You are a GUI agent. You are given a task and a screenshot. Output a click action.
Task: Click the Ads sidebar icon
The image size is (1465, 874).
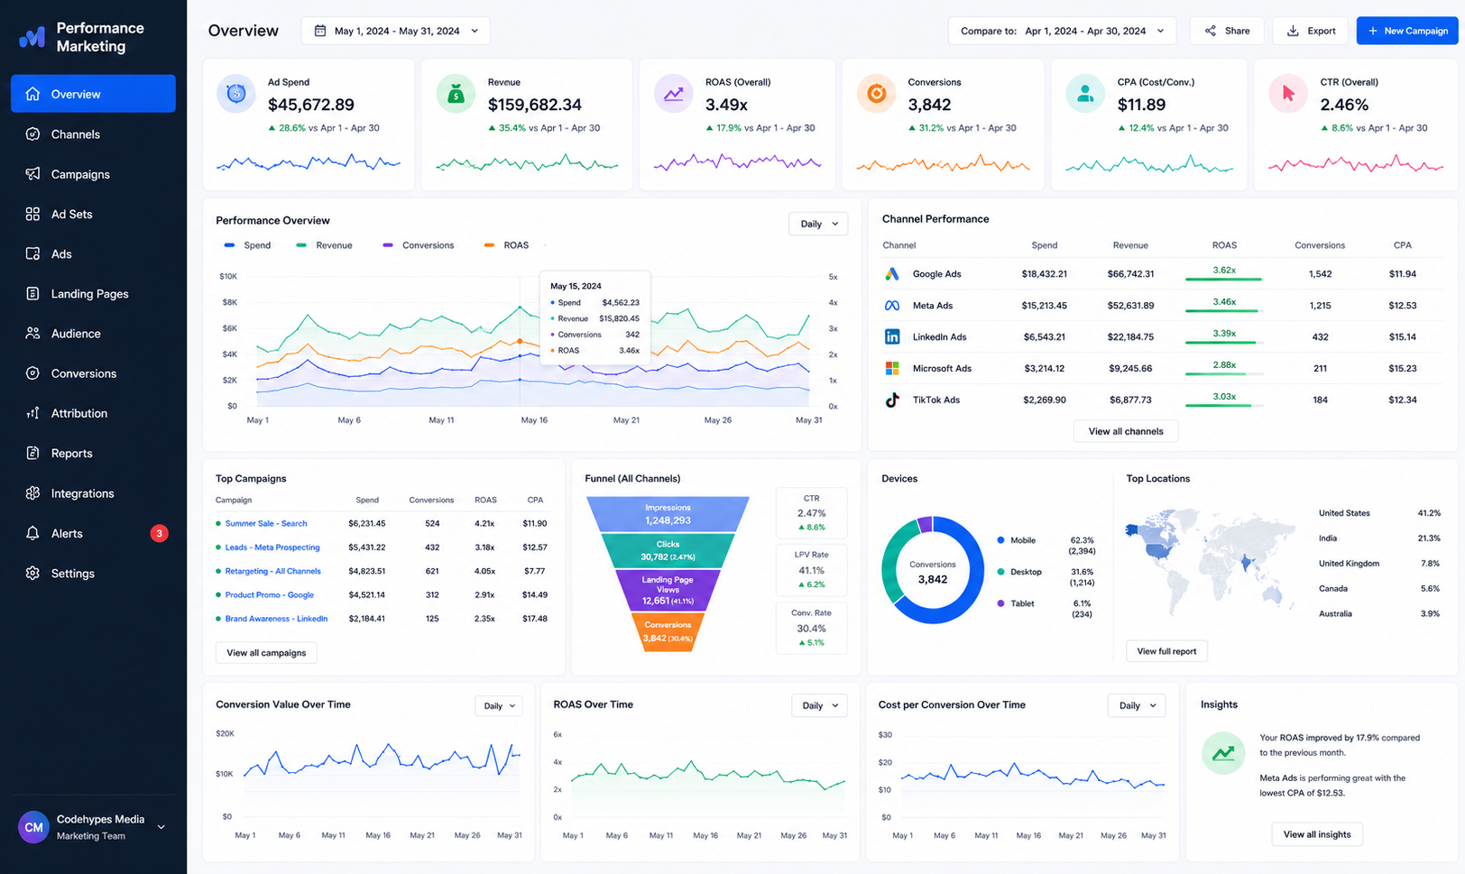coord(32,253)
